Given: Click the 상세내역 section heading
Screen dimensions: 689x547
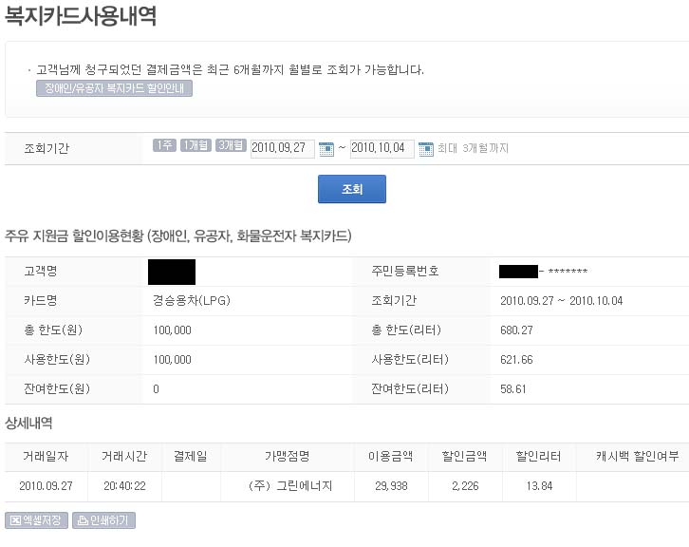Looking at the screenshot, I should pyautogui.click(x=28, y=423).
